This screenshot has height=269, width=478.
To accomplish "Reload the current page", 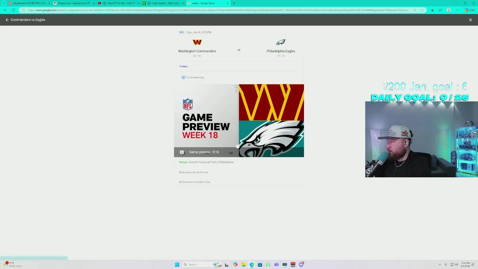I will click(x=13, y=10).
